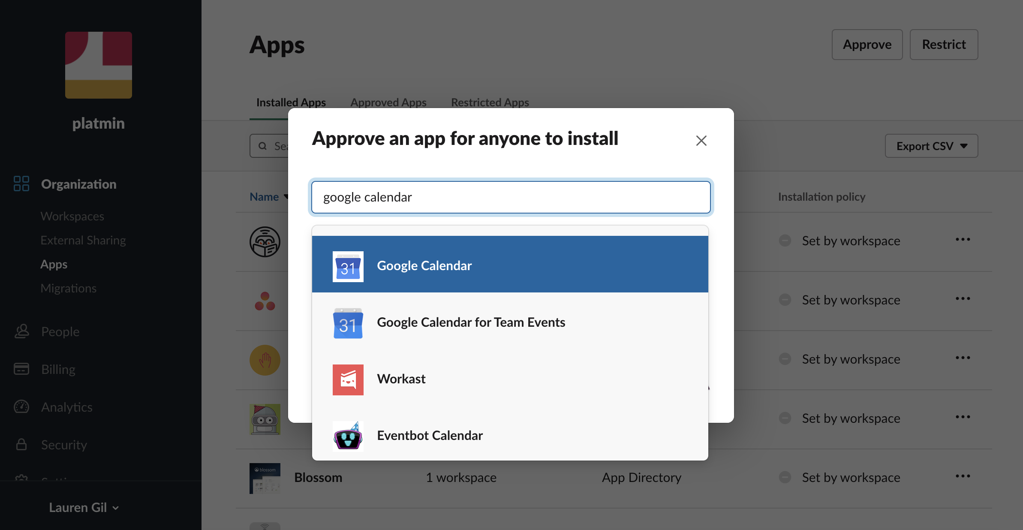Switch to the Installed Apps tab

[291, 102]
